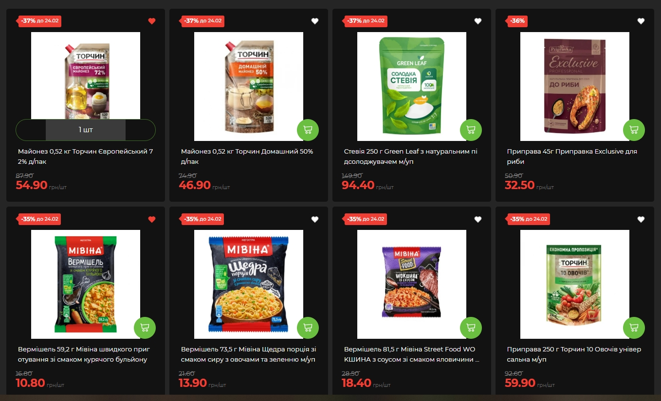Open the Вермішель 73,5 г Мівіна Щедра порція link
The height and width of the screenshot is (401, 661).
point(249,354)
